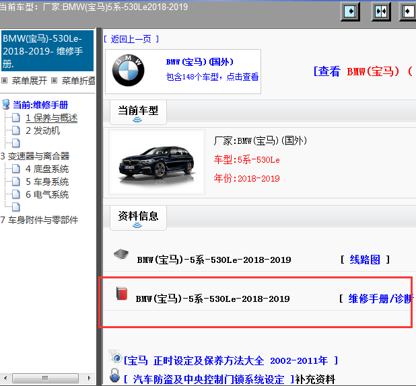Click the arrows under 资料信息 tab

tap(137, 225)
